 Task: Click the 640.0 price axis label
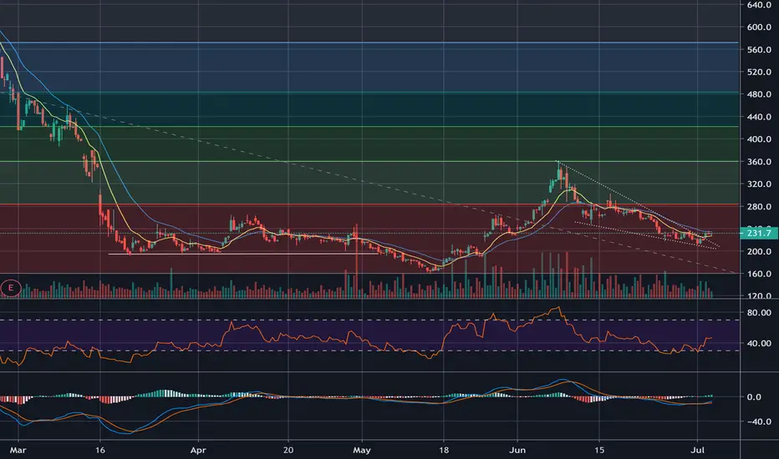click(x=759, y=5)
